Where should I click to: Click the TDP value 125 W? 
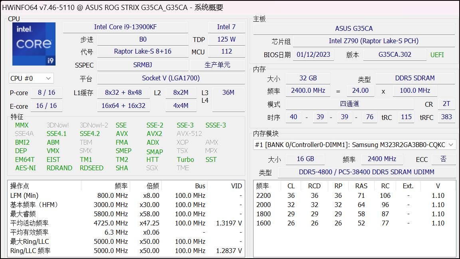[x=226, y=39]
